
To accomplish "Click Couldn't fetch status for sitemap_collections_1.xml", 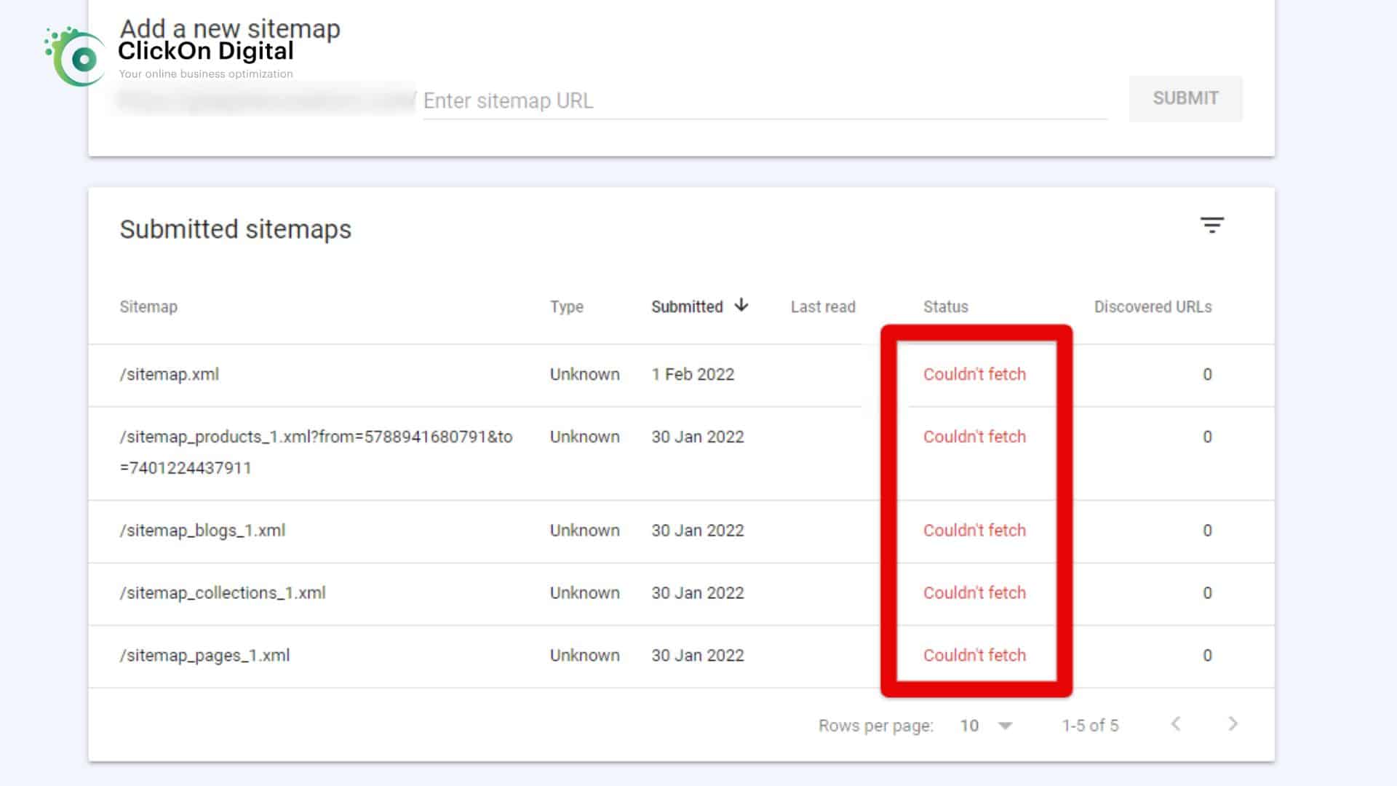I will point(974,593).
